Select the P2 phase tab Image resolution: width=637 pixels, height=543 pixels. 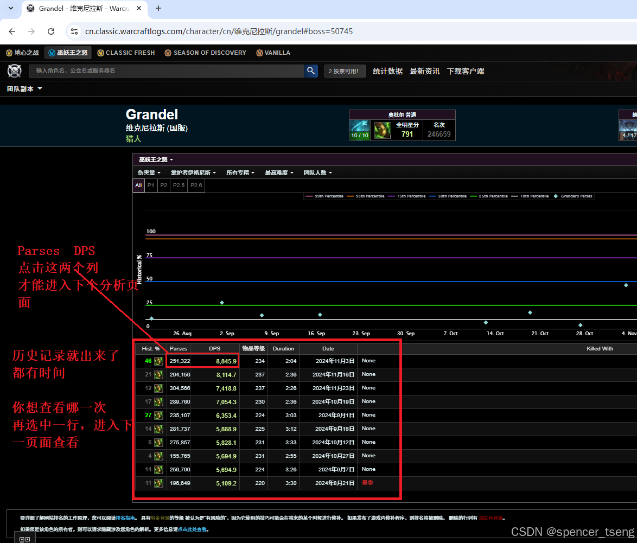point(164,186)
